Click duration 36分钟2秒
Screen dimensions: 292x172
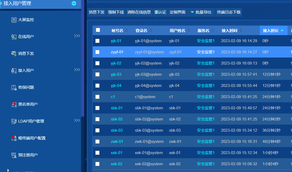click(271, 130)
